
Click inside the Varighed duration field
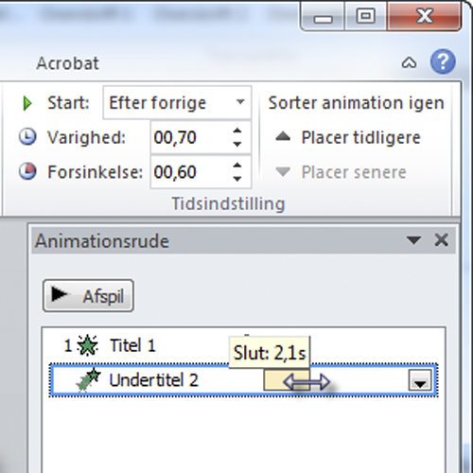coord(191,137)
